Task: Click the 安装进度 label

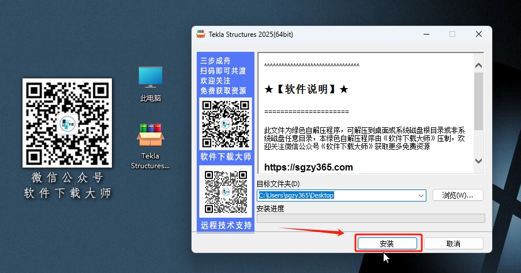Action: tap(271, 208)
